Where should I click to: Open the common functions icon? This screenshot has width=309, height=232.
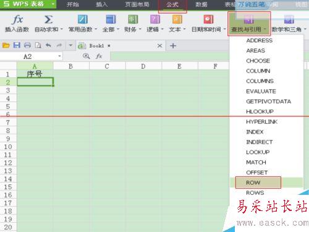tap(83, 20)
